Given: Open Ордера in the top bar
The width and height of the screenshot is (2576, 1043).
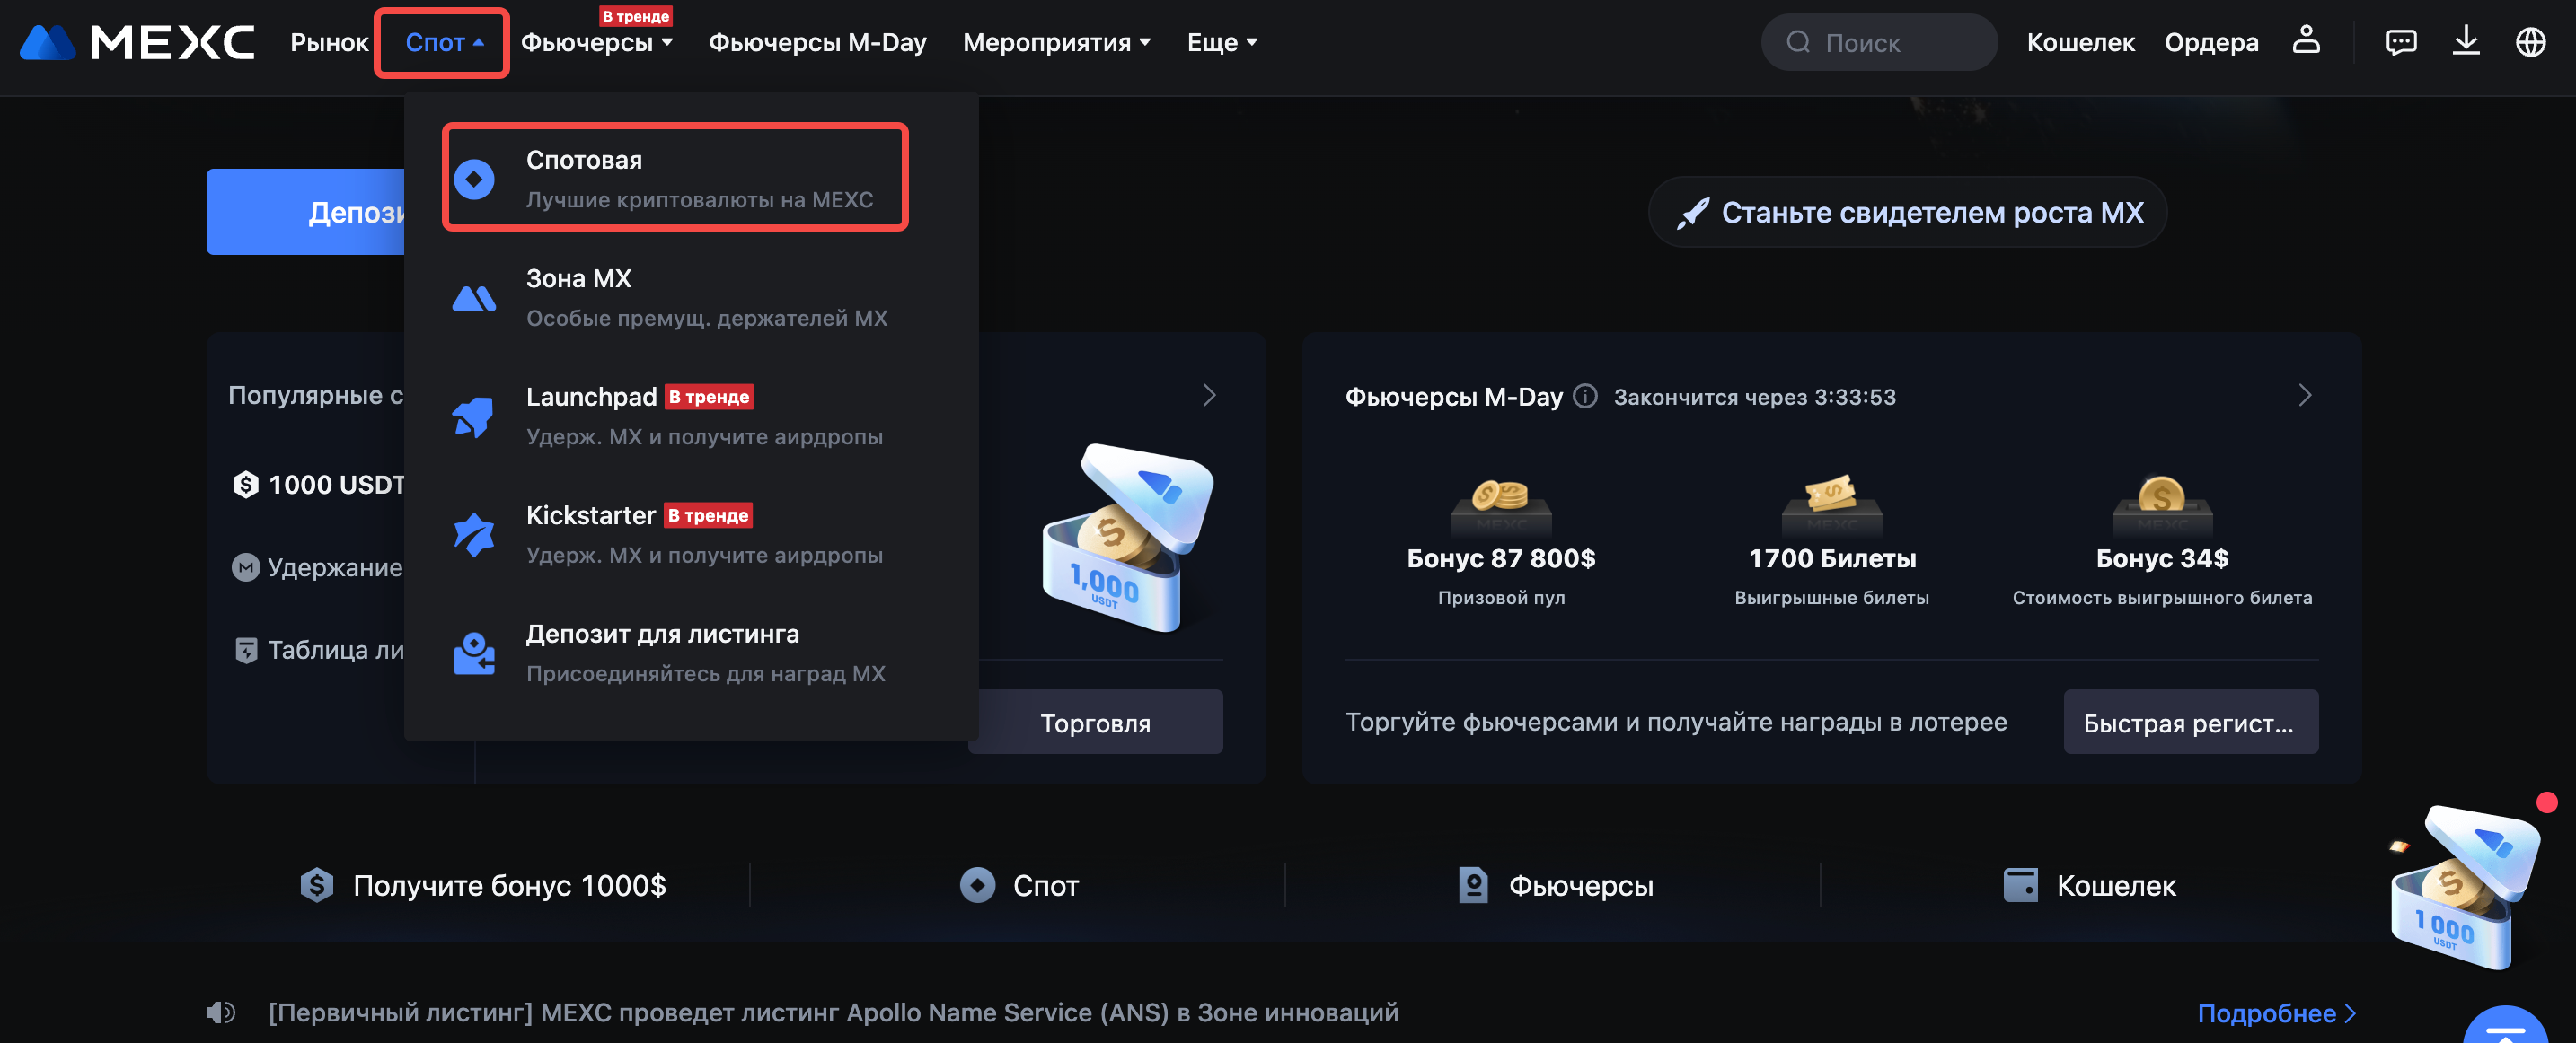Looking at the screenshot, I should pos(2211,42).
